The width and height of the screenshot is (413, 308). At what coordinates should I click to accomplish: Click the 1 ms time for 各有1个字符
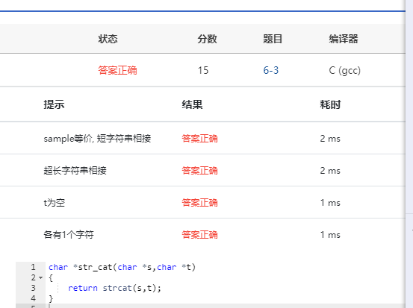pos(330,235)
